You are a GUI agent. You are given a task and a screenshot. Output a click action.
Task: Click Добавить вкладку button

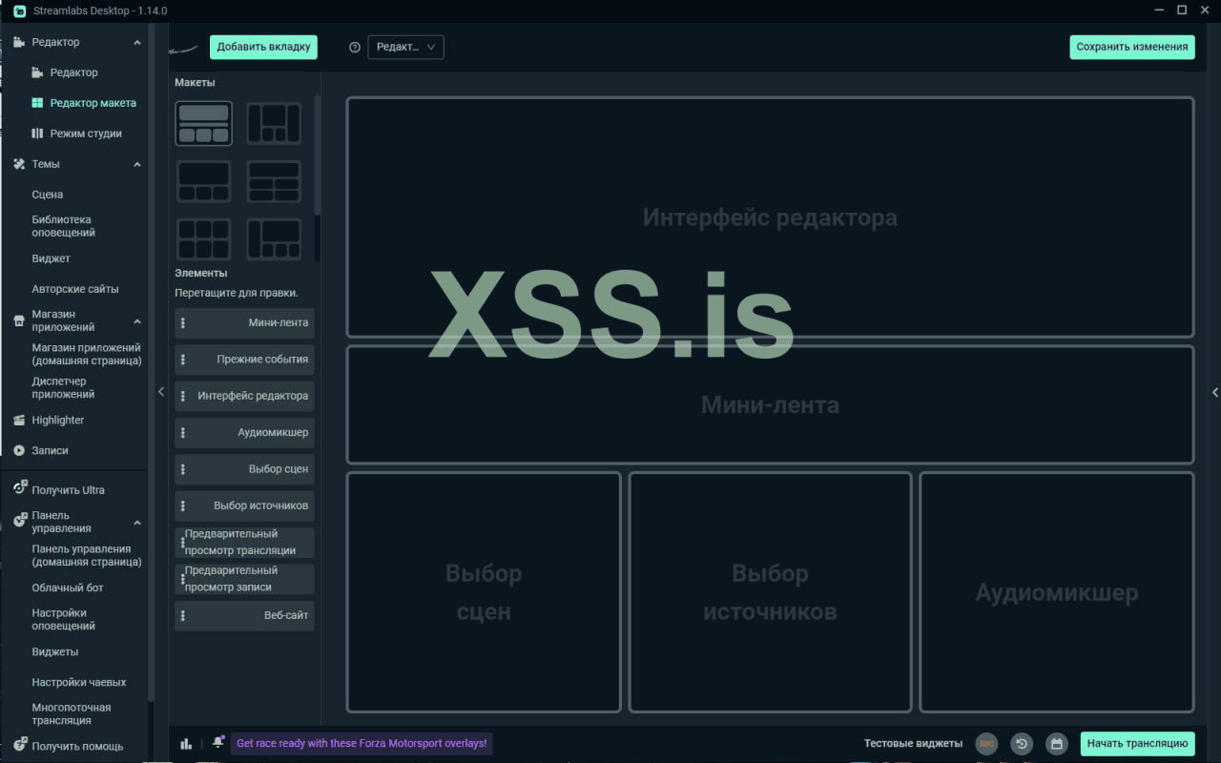263,47
